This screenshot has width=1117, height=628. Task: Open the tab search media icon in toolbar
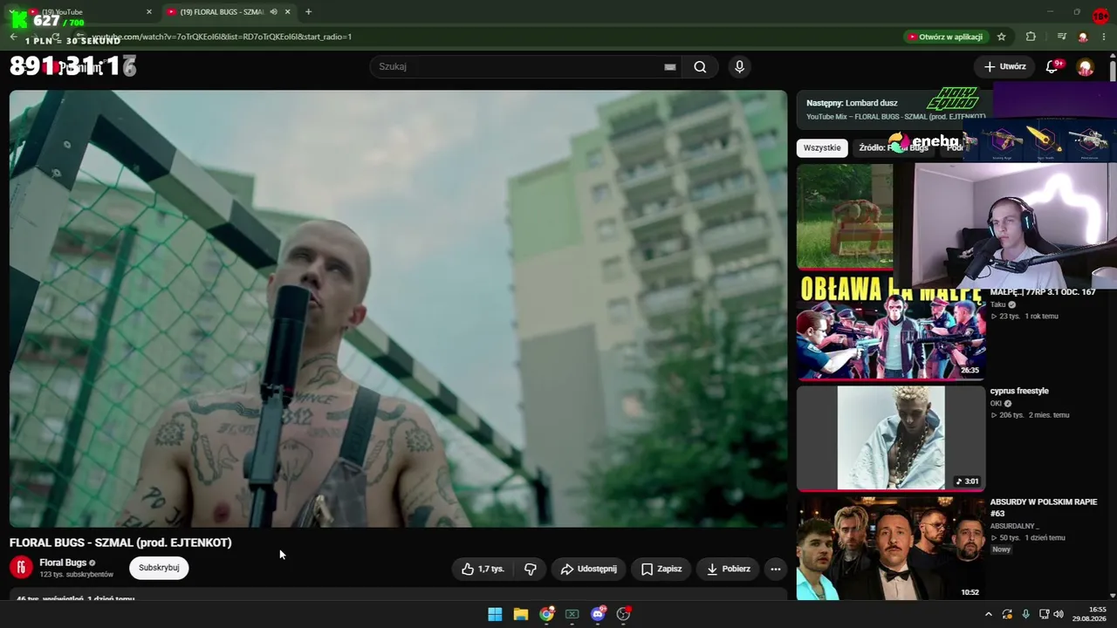[1062, 37]
